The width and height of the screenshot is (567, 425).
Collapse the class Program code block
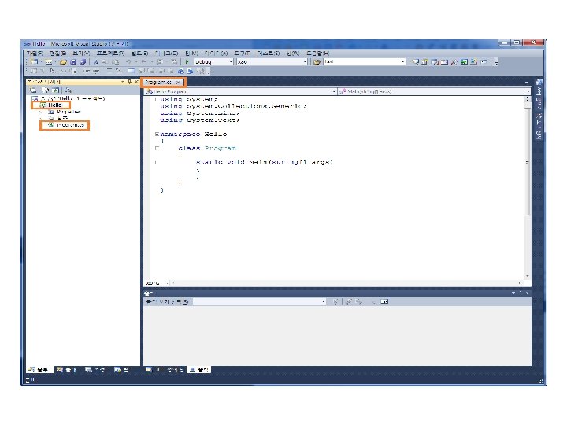pyautogui.click(x=157, y=148)
